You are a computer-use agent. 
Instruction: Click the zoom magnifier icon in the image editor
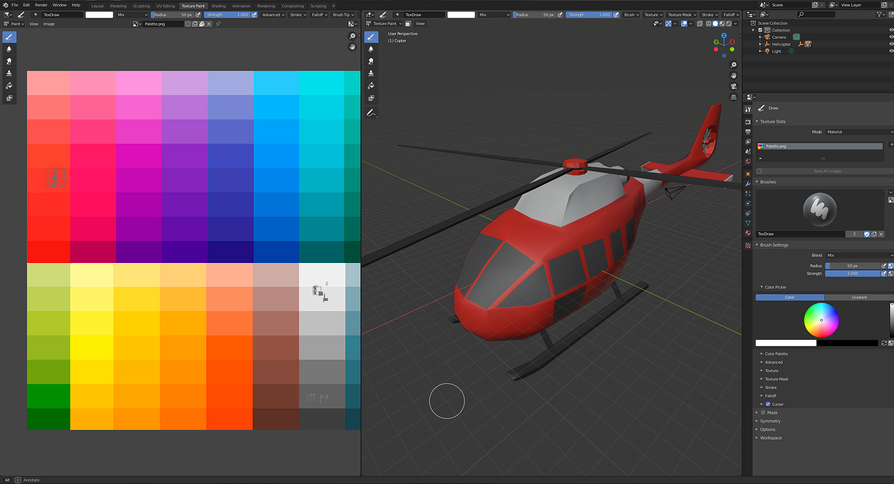tap(352, 36)
